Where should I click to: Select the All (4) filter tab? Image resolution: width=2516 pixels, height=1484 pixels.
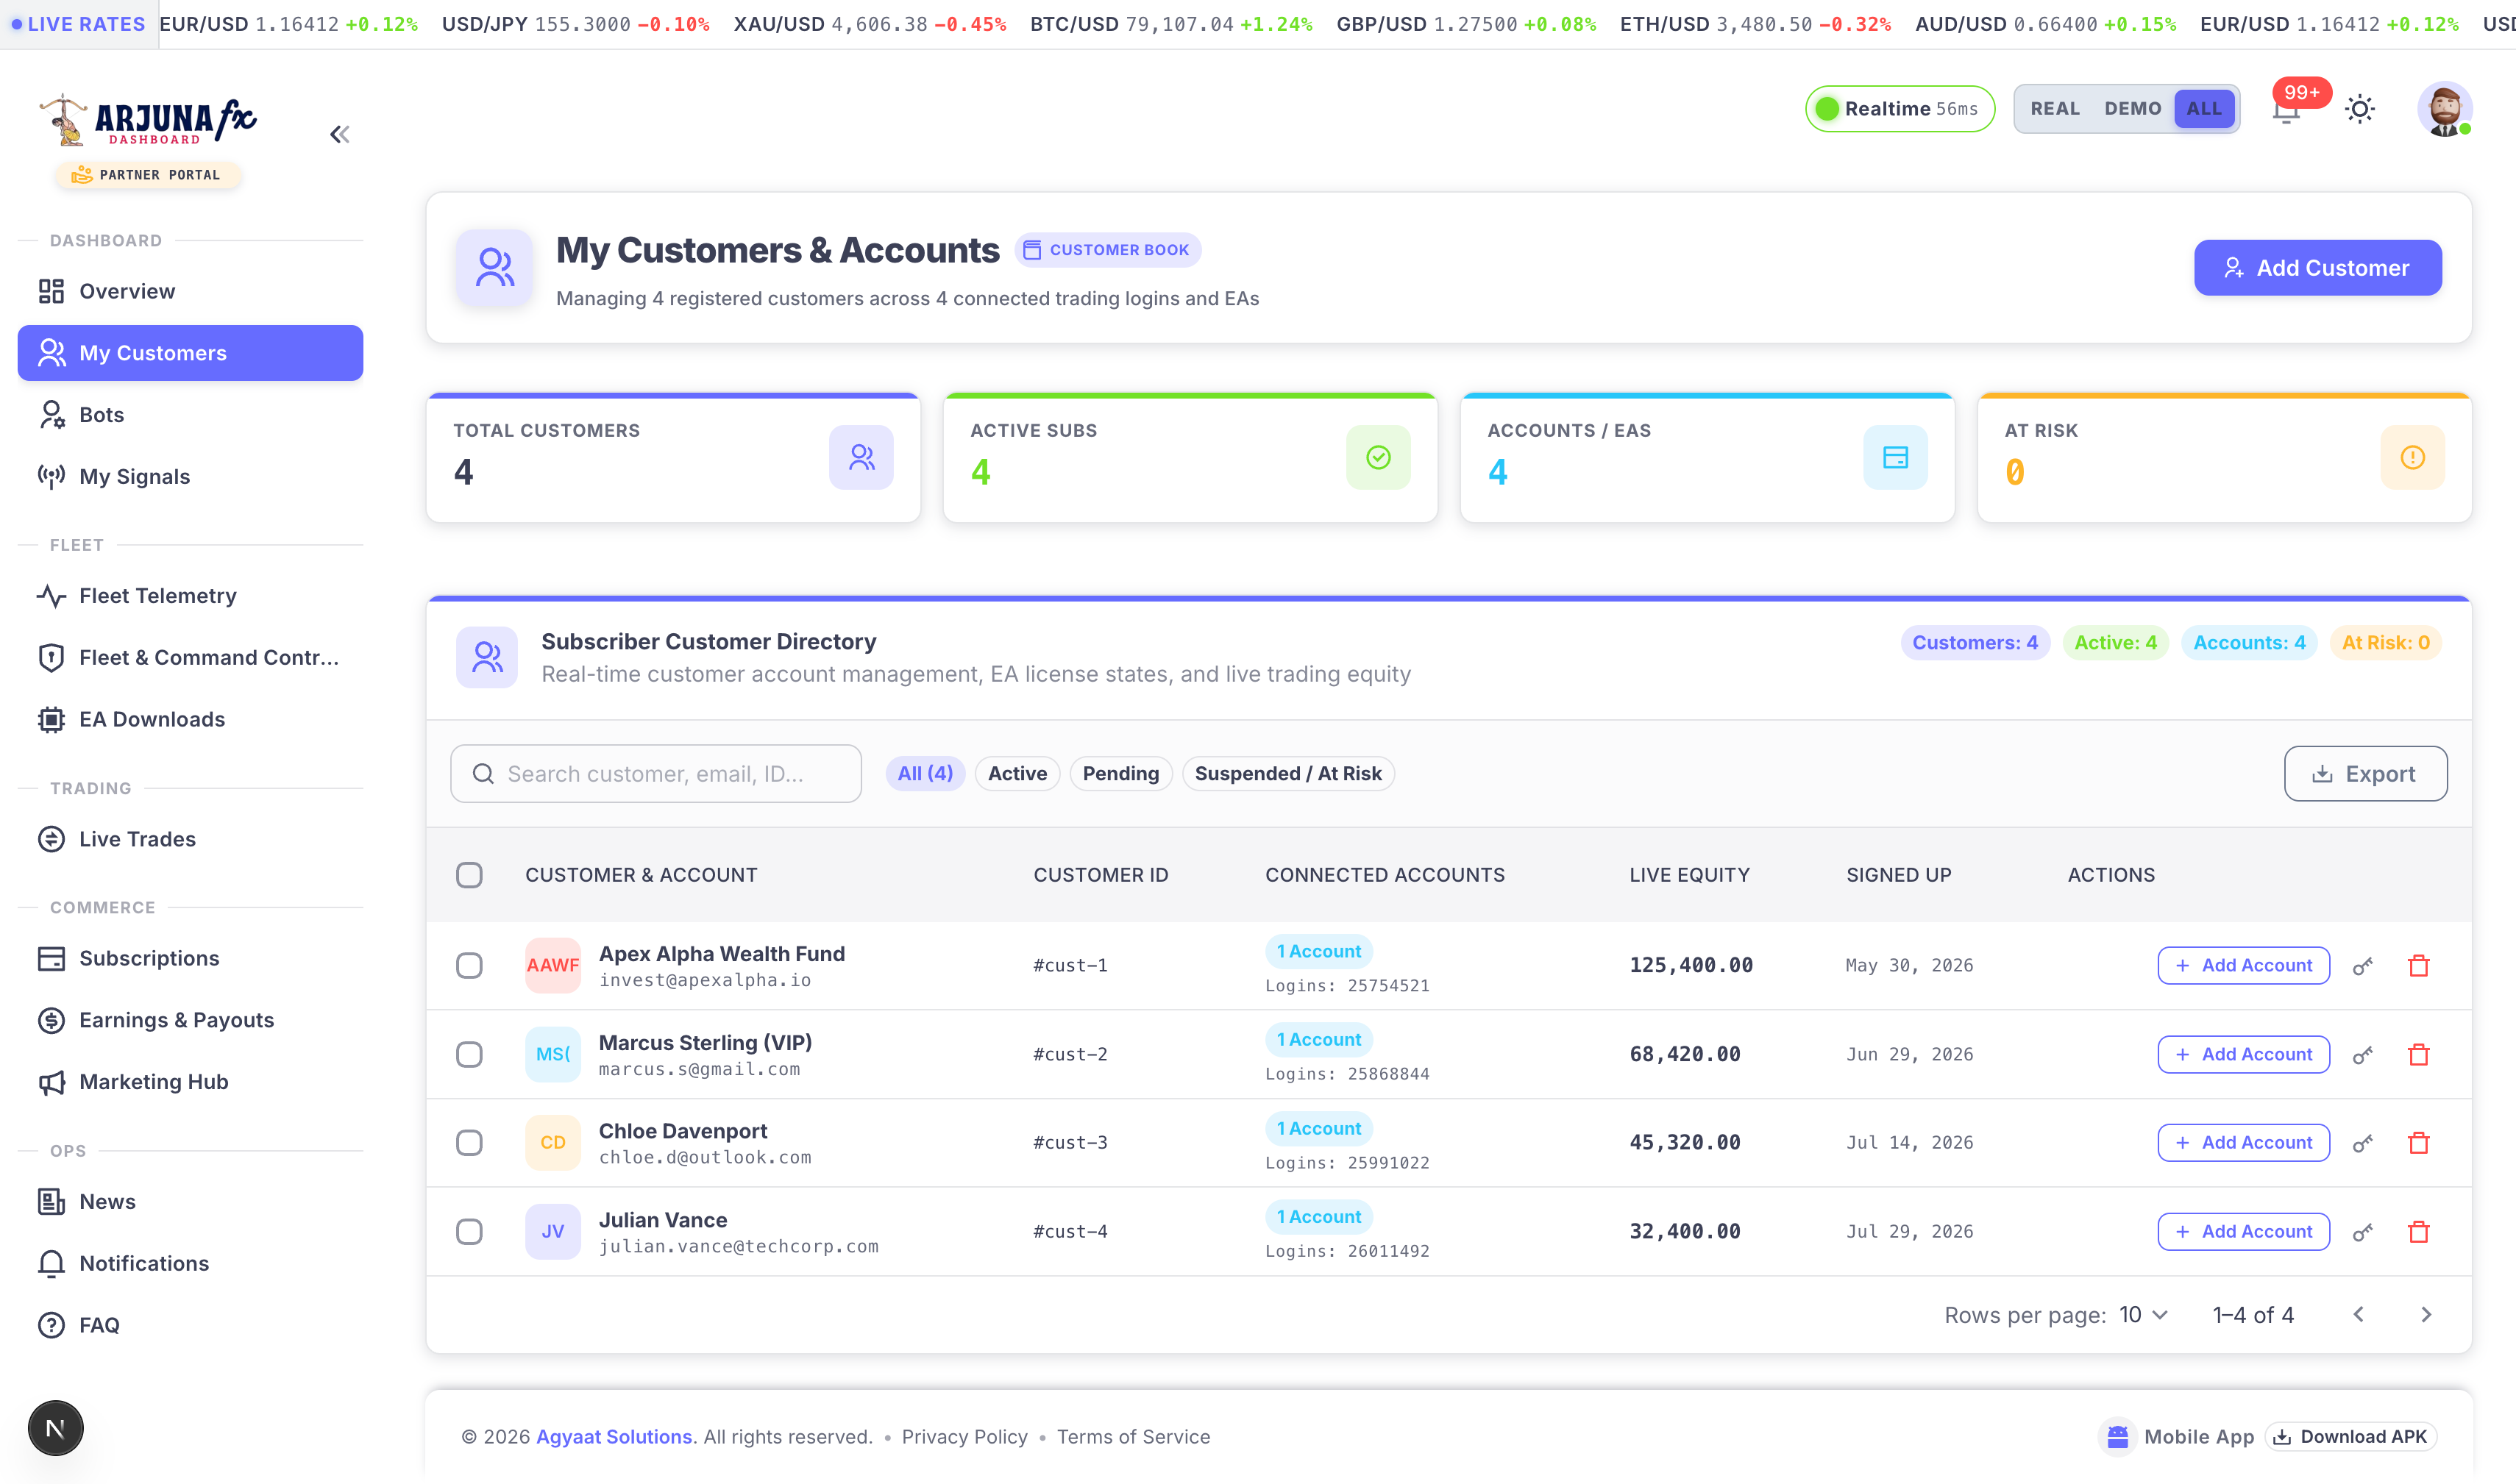click(x=925, y=774)
